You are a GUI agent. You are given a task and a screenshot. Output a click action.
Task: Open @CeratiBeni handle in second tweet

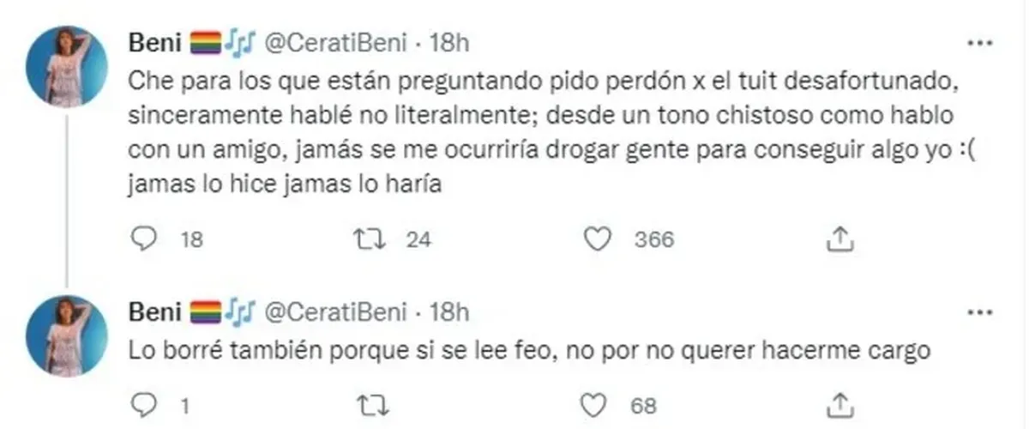click(337, 311)
